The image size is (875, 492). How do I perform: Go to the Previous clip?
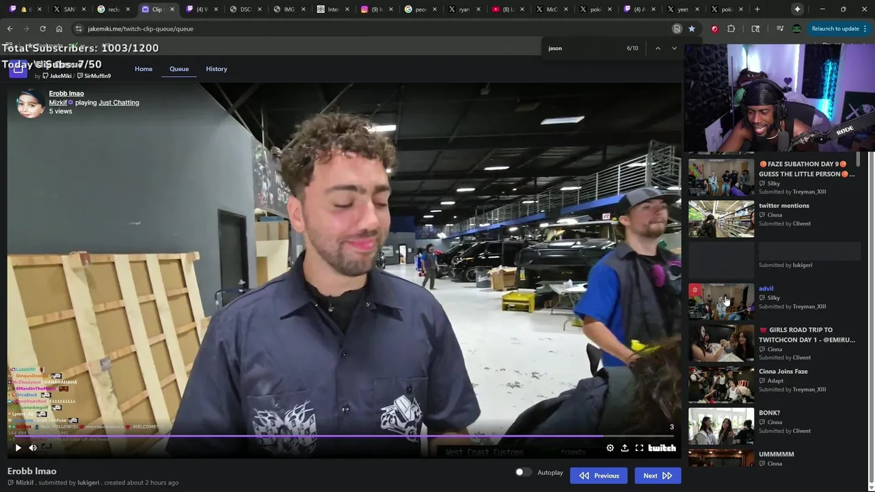coord(599,476)
